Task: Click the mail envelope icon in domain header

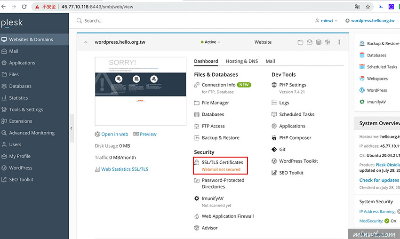Action: pos(310,42)
